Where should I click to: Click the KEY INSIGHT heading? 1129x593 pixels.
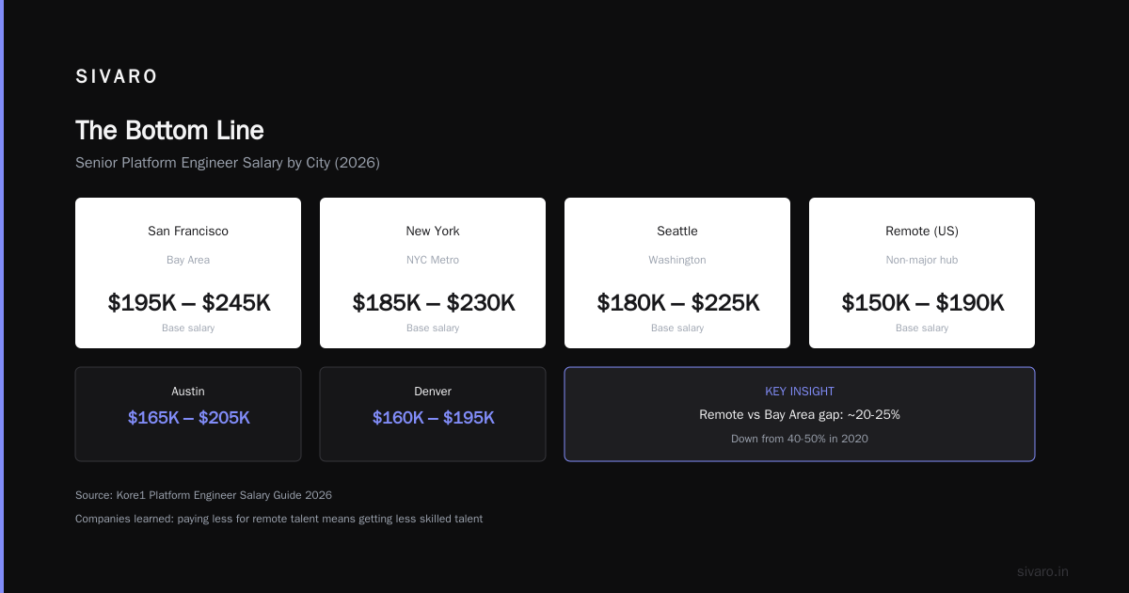[x=800, y=392]
